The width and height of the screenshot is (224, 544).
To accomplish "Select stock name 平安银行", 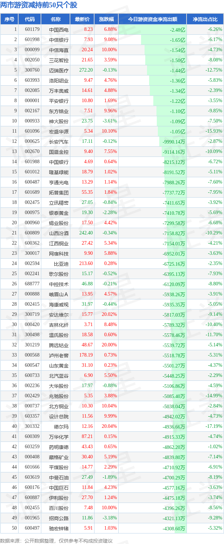I will (x=59, y=101).
